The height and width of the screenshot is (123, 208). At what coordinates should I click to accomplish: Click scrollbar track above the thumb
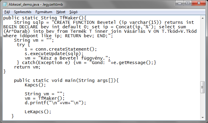click(203, 50)
